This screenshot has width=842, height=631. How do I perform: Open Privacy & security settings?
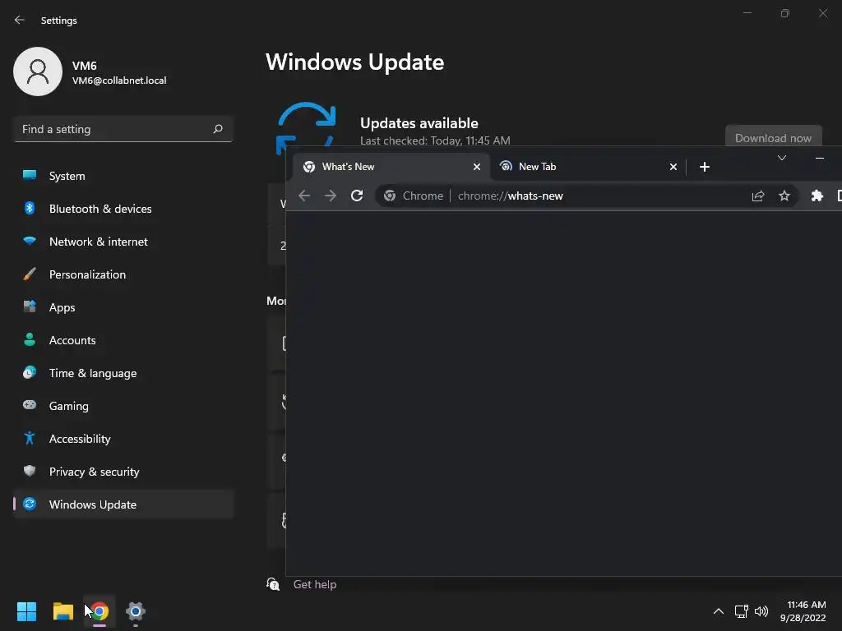click(123, 472)
